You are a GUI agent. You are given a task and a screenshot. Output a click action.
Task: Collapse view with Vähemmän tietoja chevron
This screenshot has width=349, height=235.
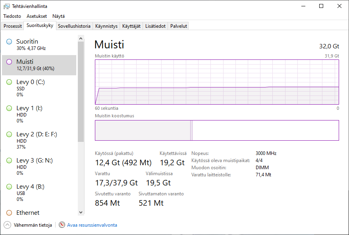(7, 225)
